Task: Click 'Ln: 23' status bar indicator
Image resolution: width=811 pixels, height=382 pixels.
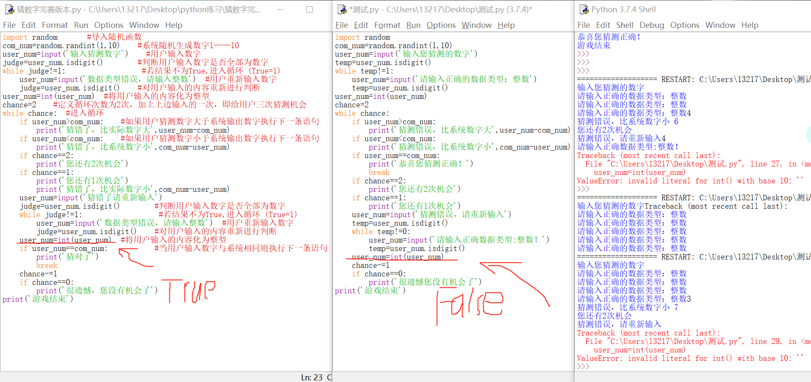Action: pos(312,377)
